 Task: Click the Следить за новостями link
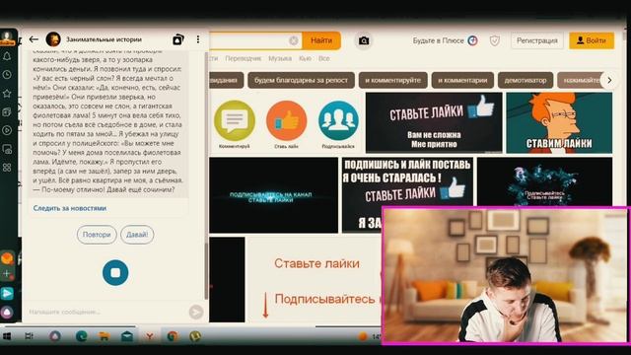[70, 208]
